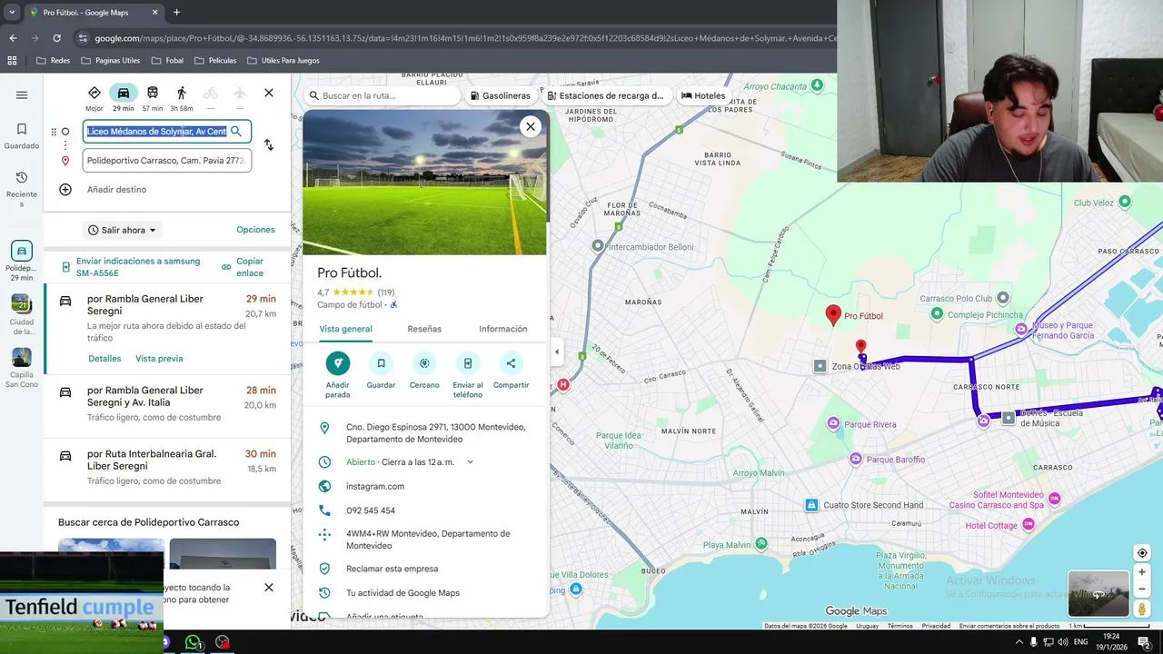1163x654 pixels.
Task: Close the directions panel with X
Action: point(269,93)
